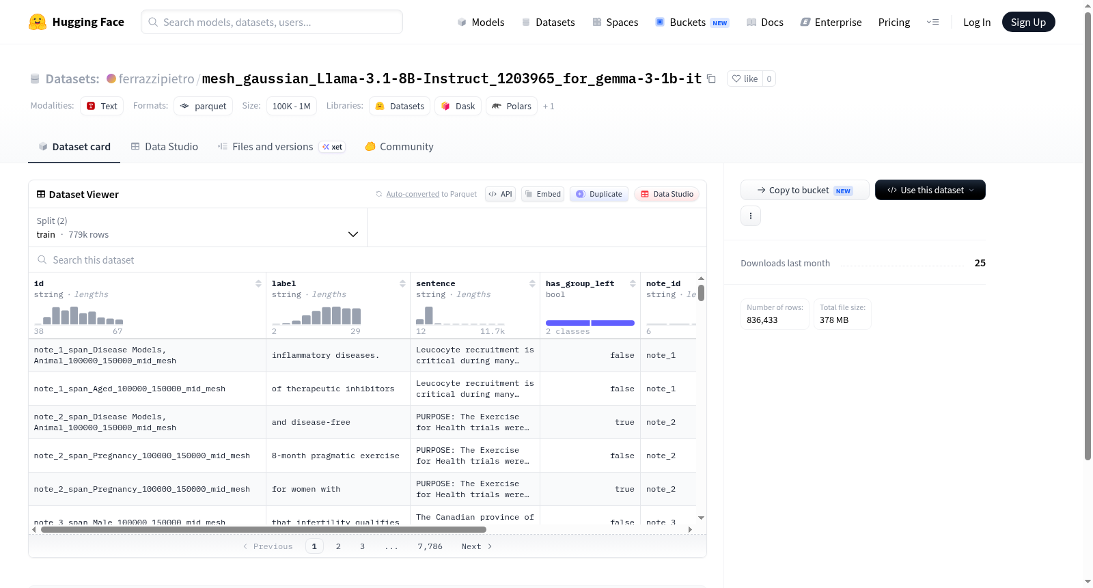Open Docs in top navigation

point(765,22)
